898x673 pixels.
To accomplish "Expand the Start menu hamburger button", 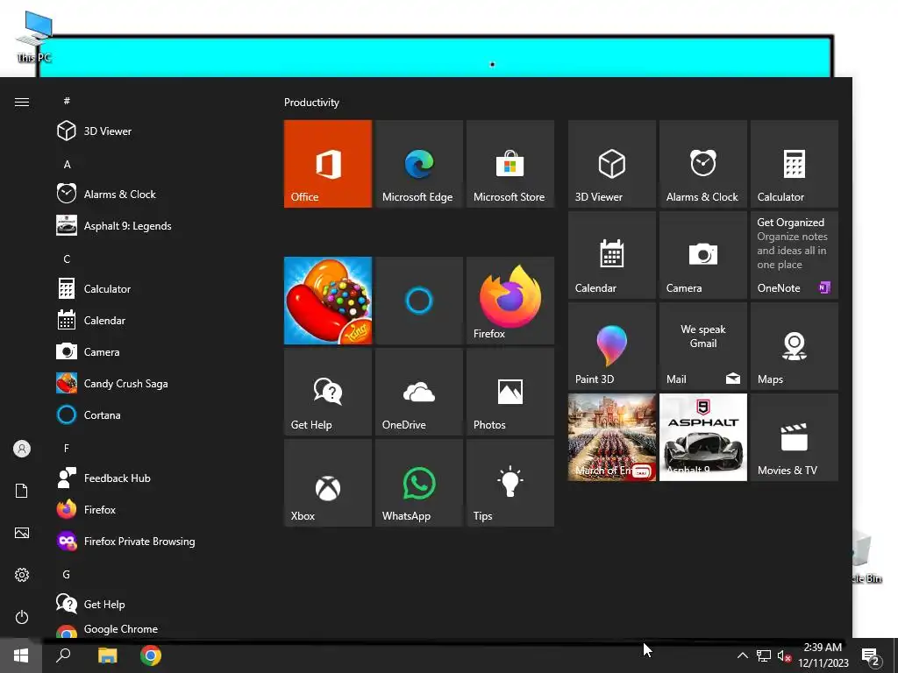I will pyautogui.click(x=22, y=102).
